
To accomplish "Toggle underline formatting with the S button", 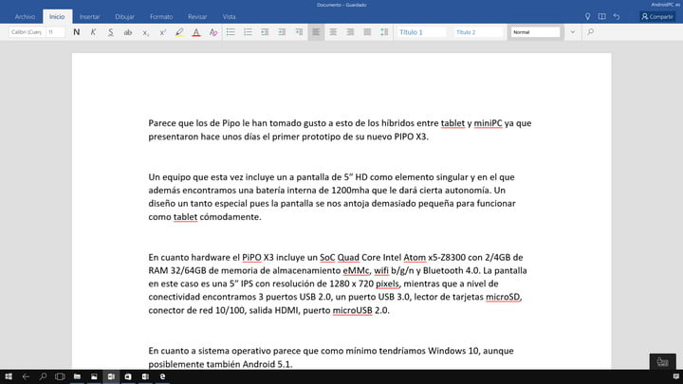I will tap(110, 32).
